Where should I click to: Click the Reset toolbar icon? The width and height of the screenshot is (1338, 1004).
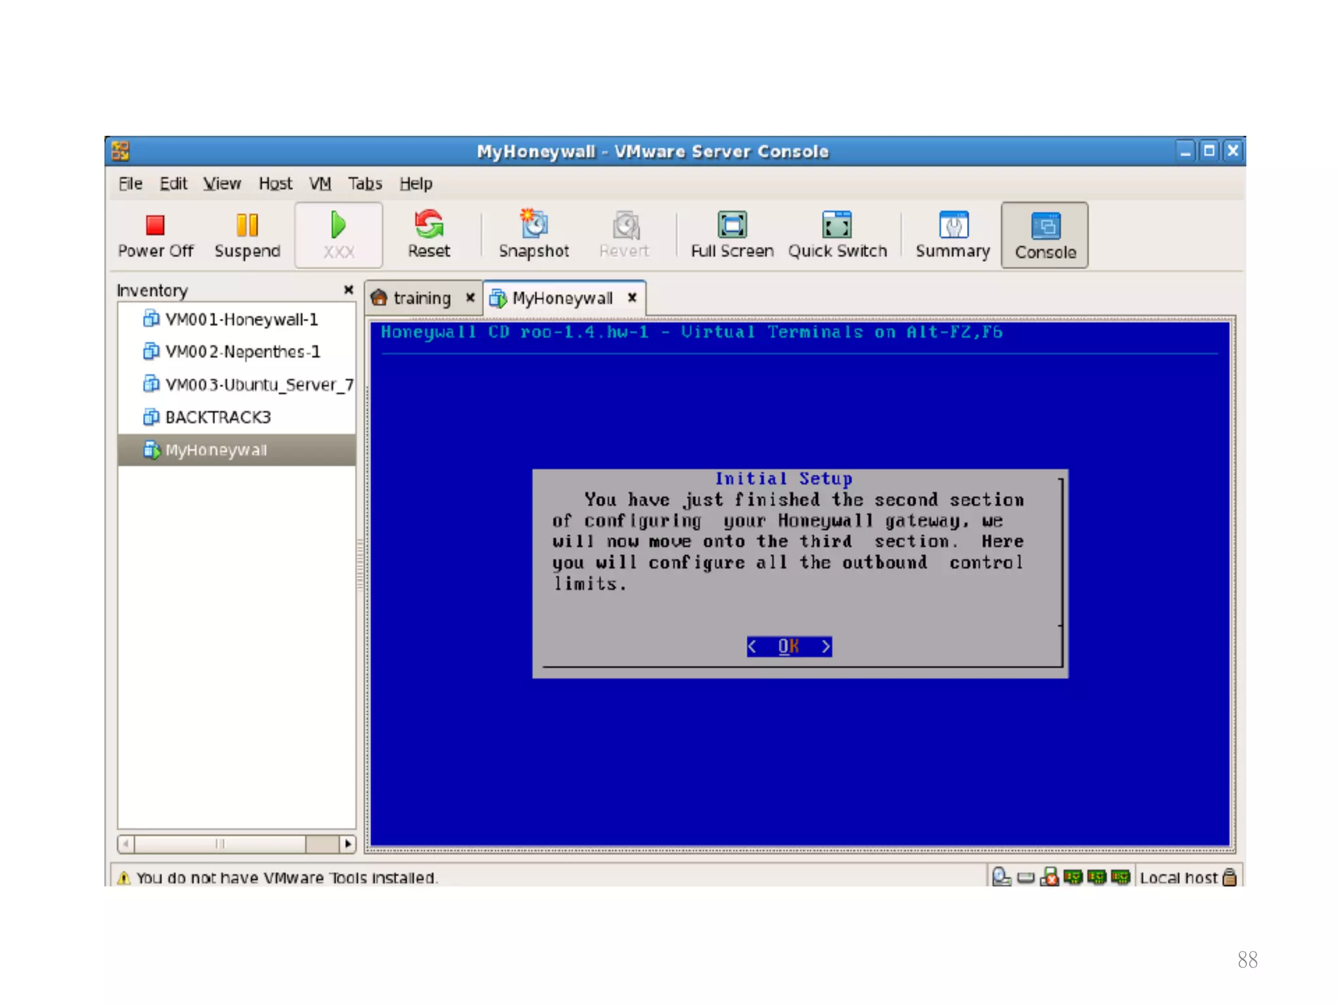pos(429,234)
